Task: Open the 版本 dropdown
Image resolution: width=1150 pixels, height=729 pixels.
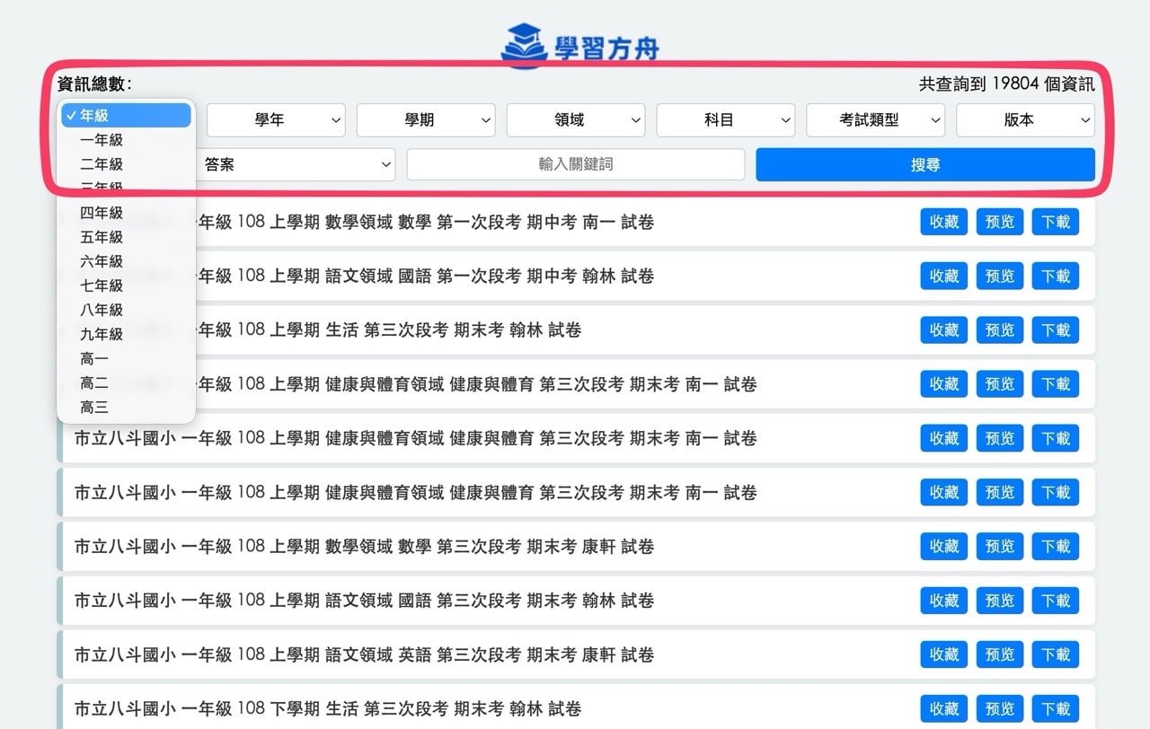Action: point(1025,119)
